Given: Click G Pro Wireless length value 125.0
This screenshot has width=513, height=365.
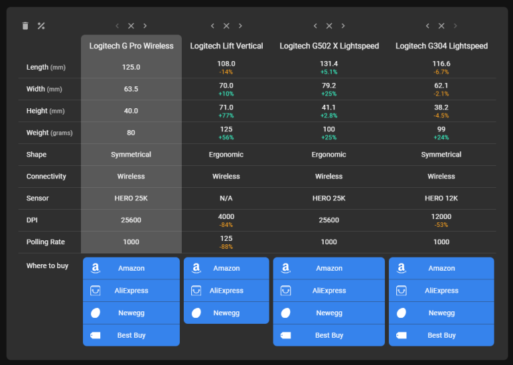Looking at the screenshot, I should point(131,67).
